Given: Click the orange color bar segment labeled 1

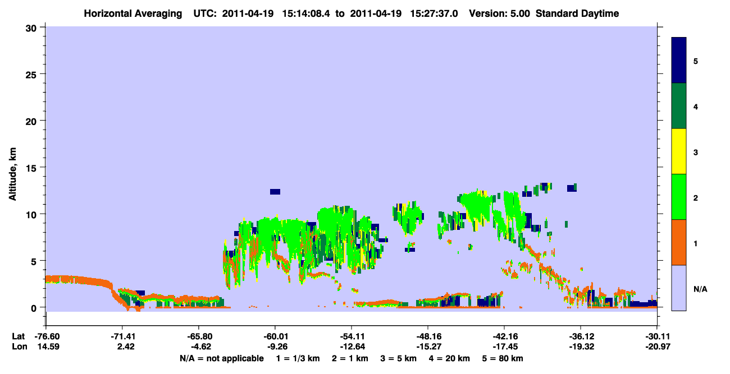Looking at the screenshot, I should pos(679,242).
